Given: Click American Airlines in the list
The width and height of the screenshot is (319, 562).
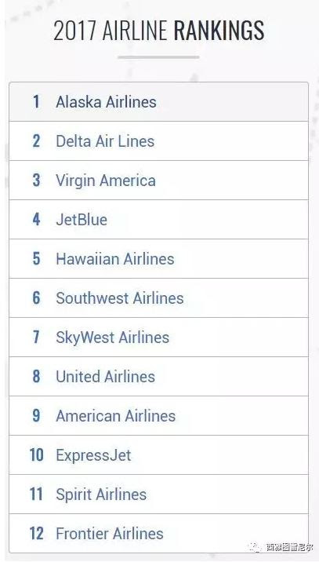Looking at the screenshot, I should click(158, 415).
